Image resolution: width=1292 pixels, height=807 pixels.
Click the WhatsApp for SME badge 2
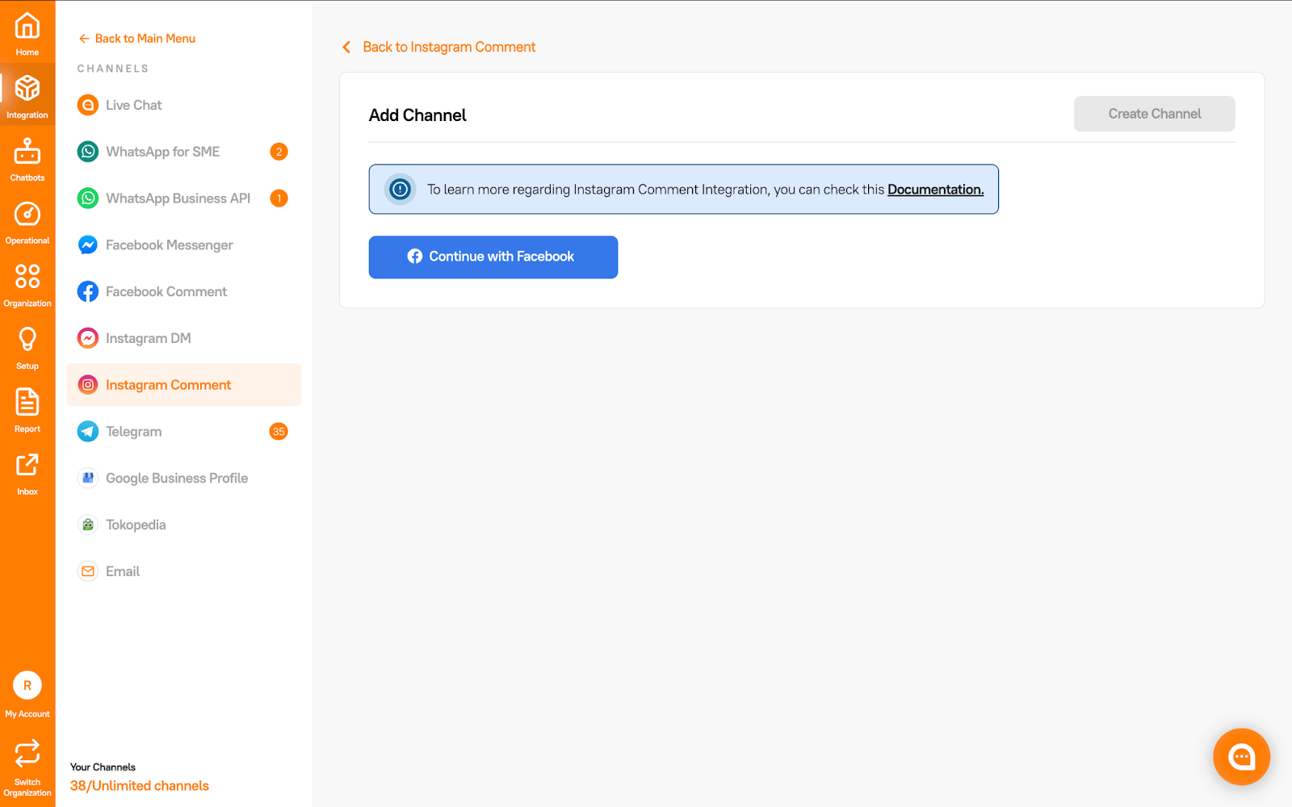[x=279, y=152]
